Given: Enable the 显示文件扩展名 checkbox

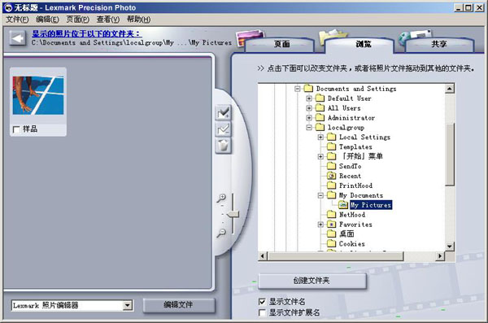Looking at the screenshot, I should (x=262, y=312).
